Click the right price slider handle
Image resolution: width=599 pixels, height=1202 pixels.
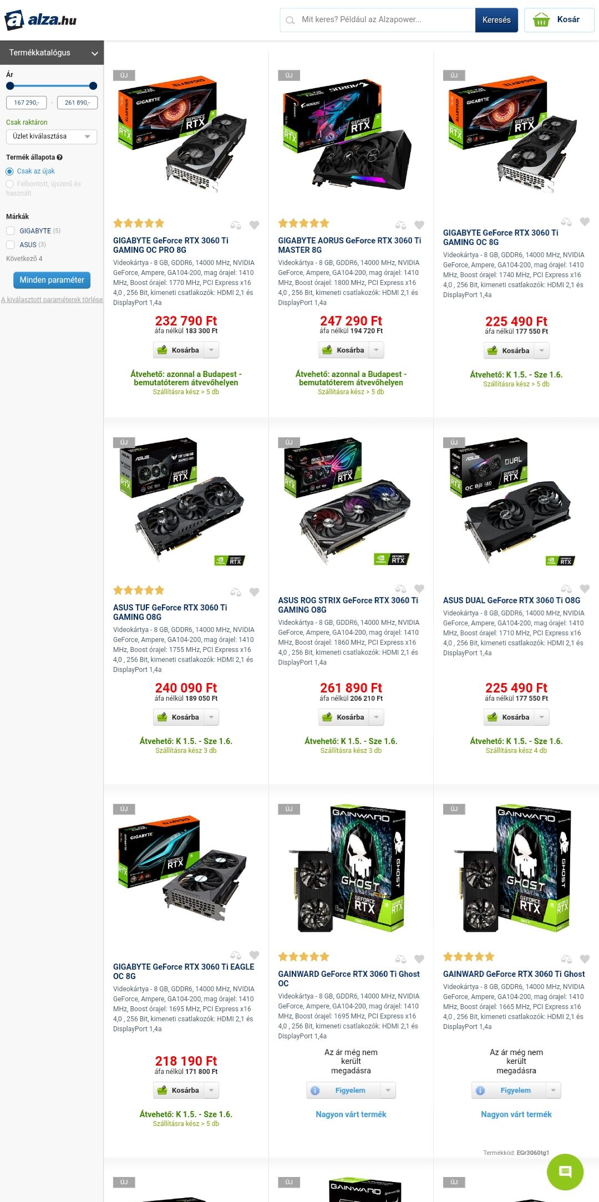click(93, 86)
